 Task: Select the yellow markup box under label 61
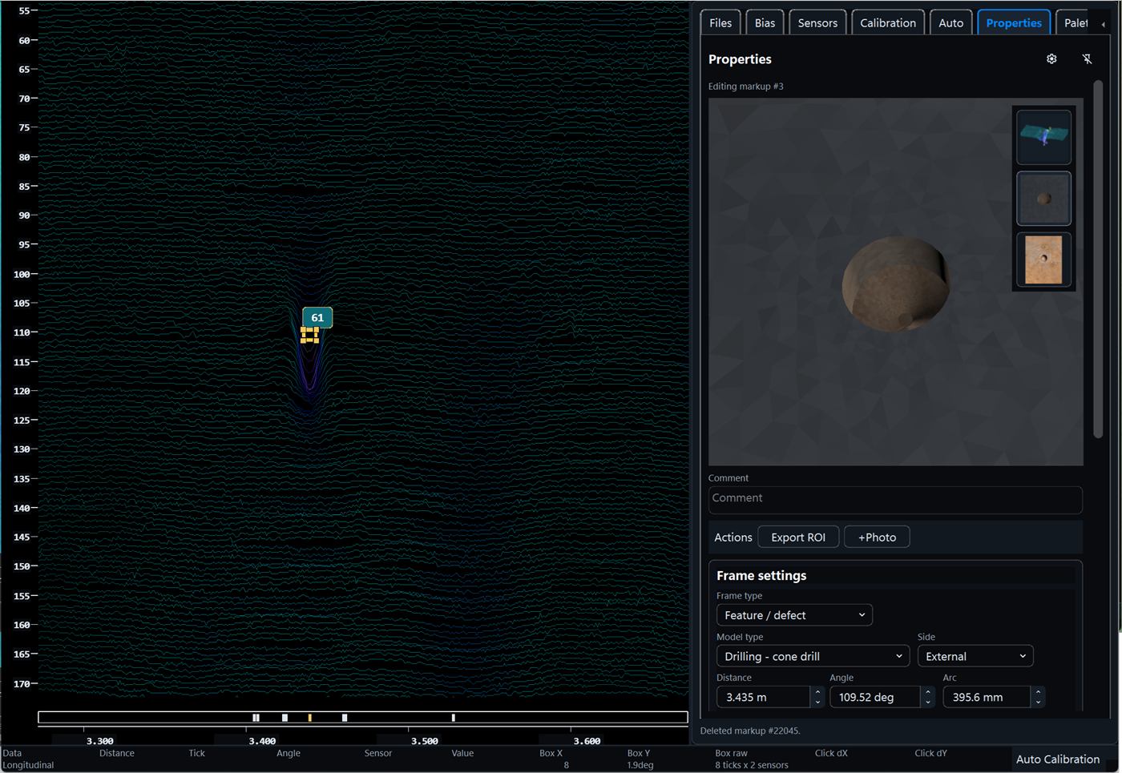pos(309,335)
